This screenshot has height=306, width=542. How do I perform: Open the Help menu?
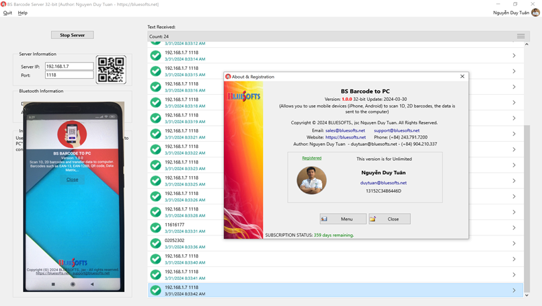[x=23, y=13]
